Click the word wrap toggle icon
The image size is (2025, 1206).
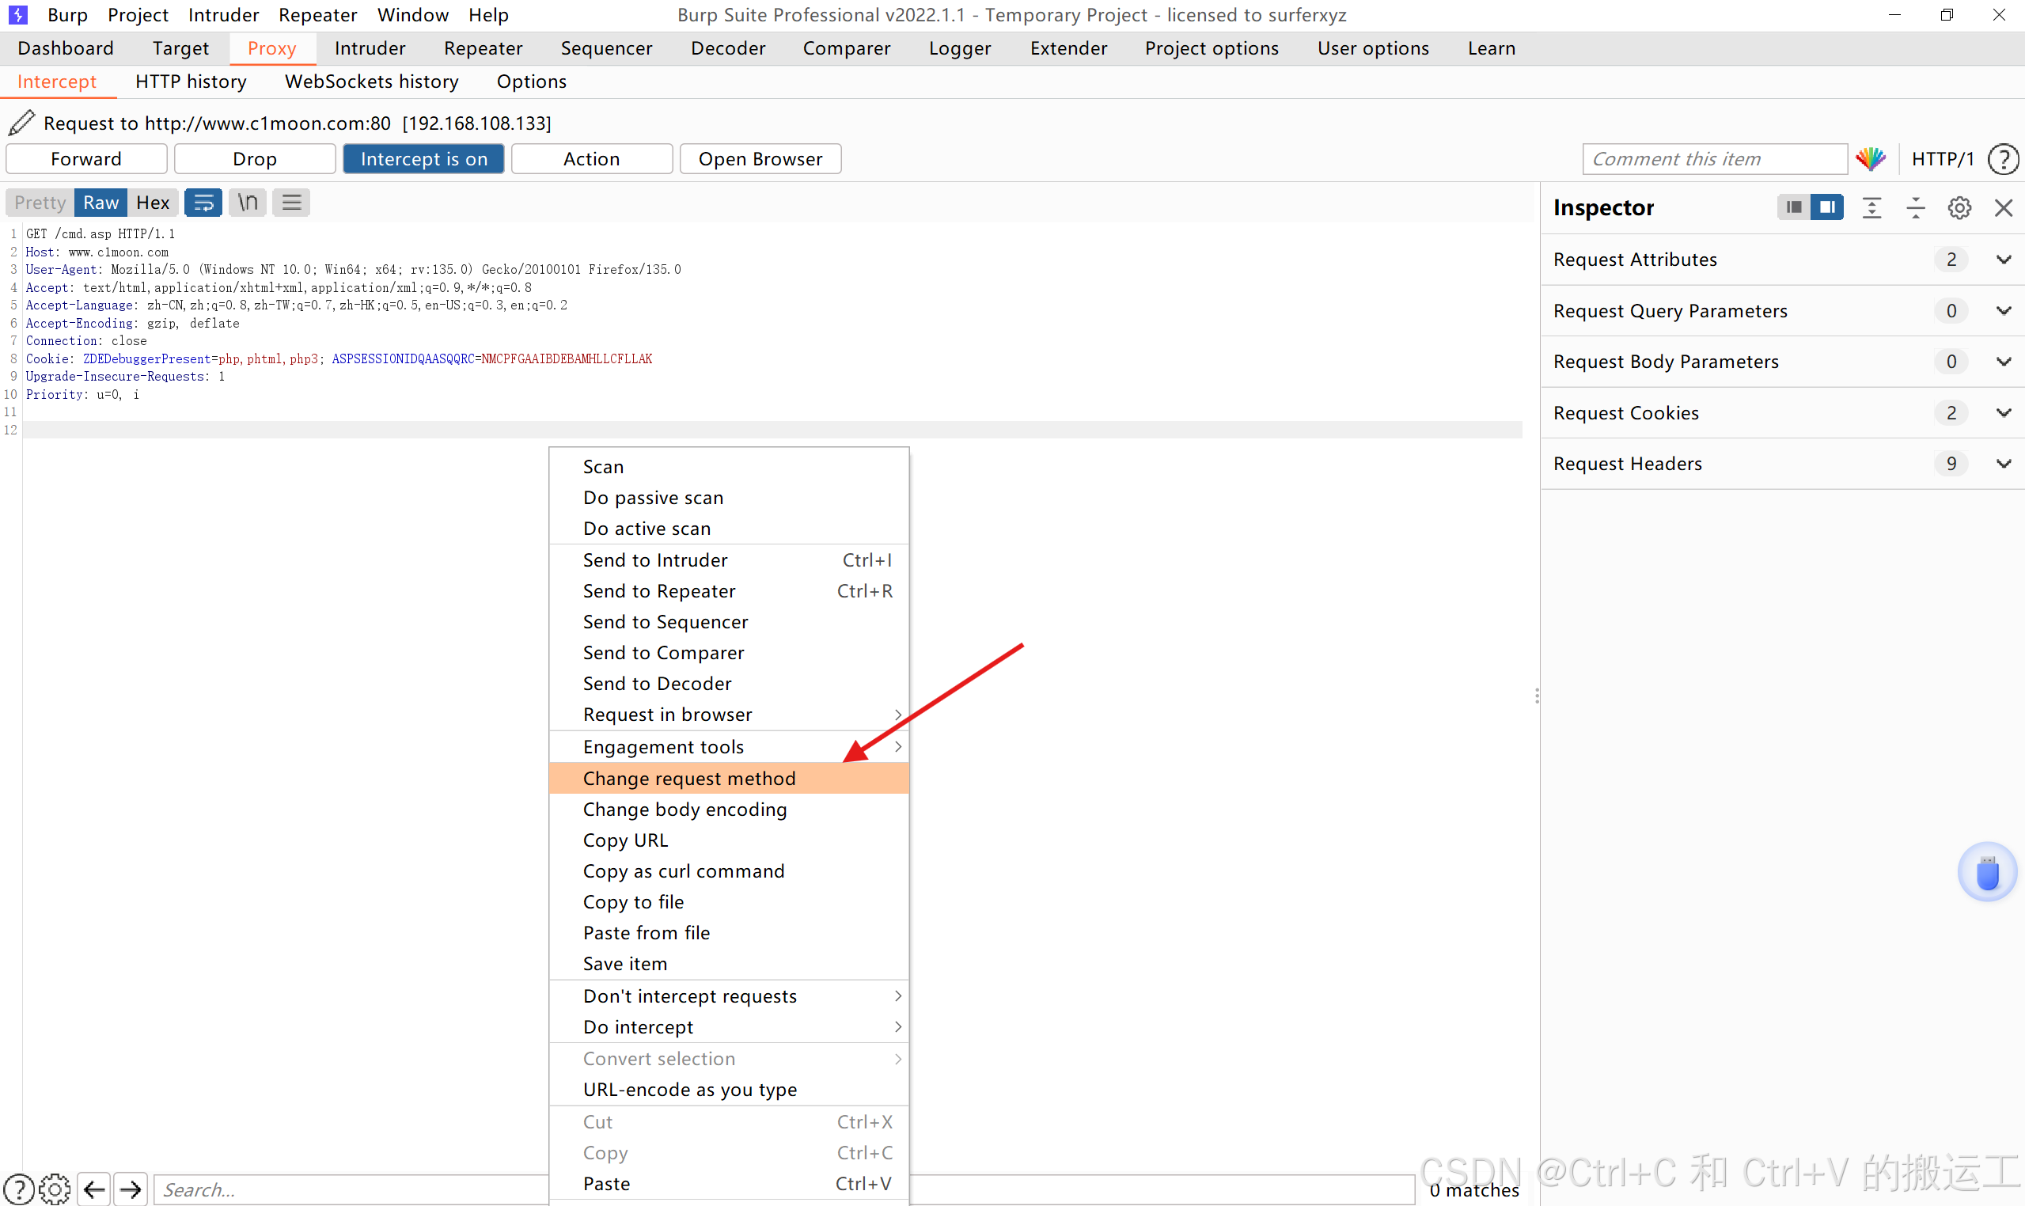(x=203, y=203)
